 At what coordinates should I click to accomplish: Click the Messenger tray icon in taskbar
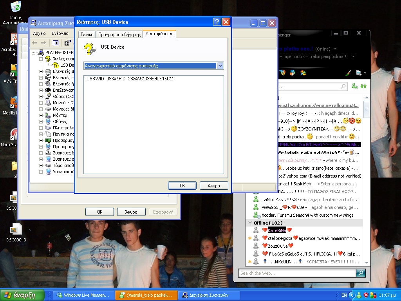point(358,295)
